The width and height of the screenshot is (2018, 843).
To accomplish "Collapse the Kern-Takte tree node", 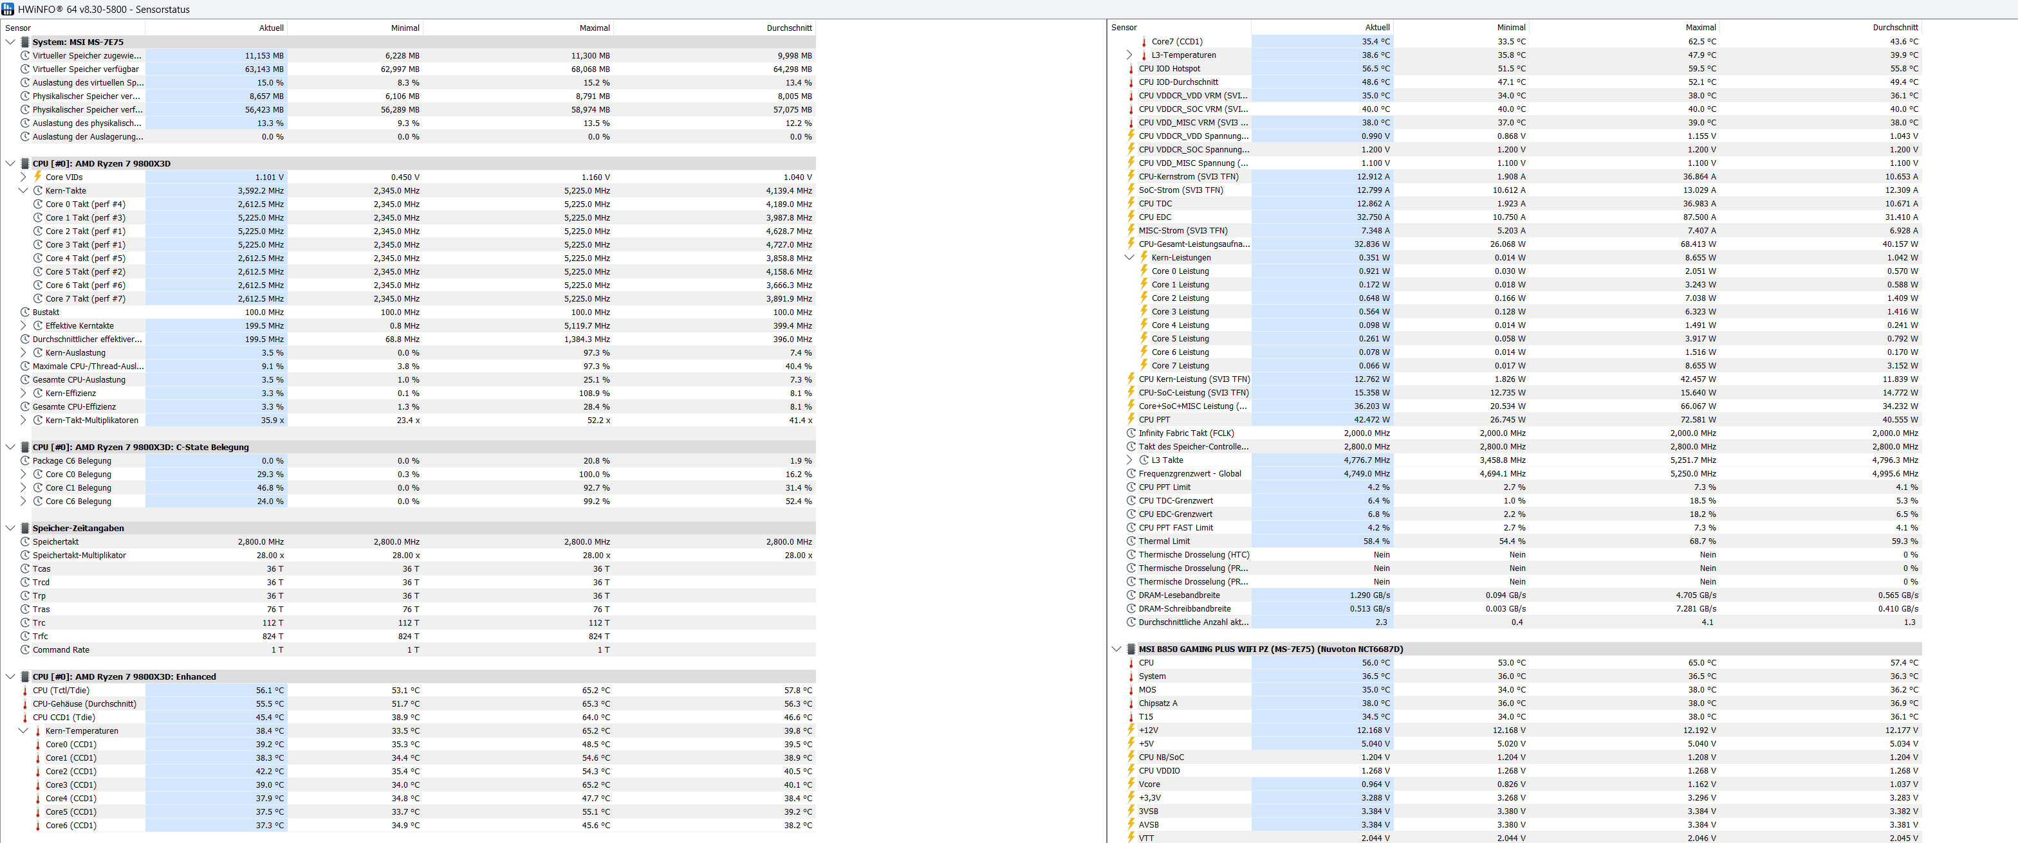I will coord(23,191).
